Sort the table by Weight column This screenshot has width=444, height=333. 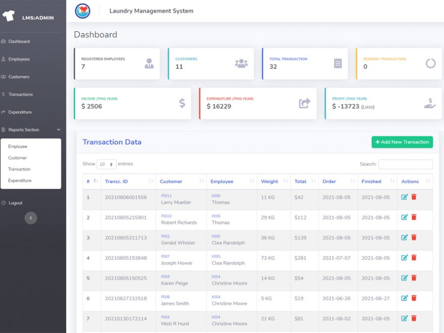point(269,181)
